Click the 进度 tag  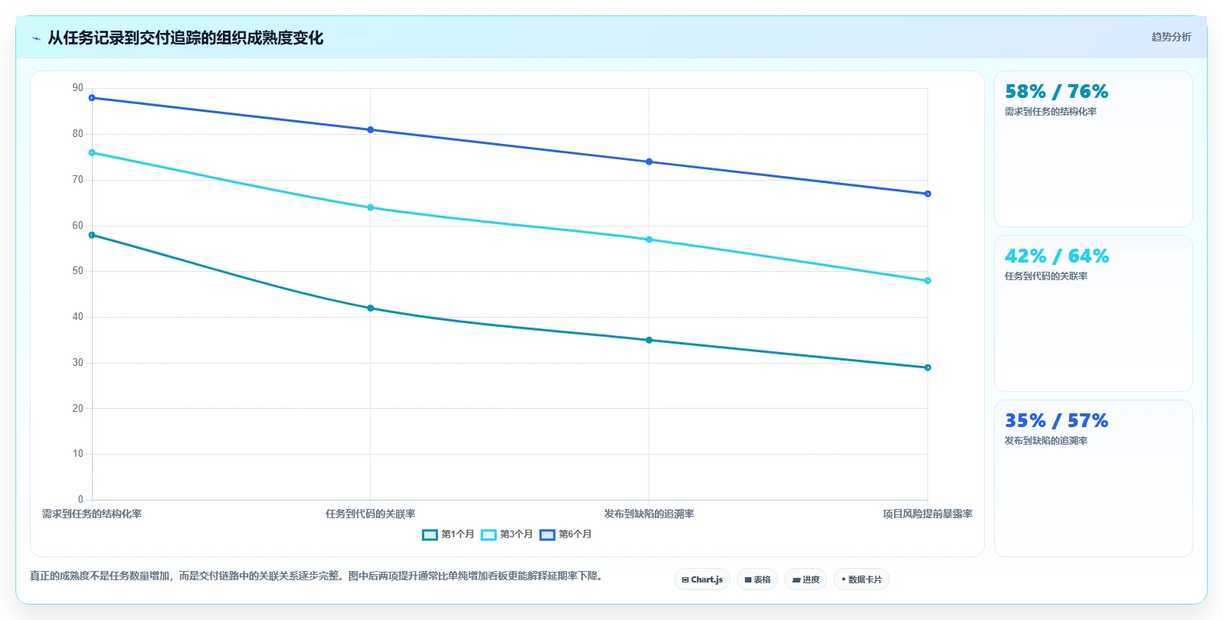(x=806, y=579)
